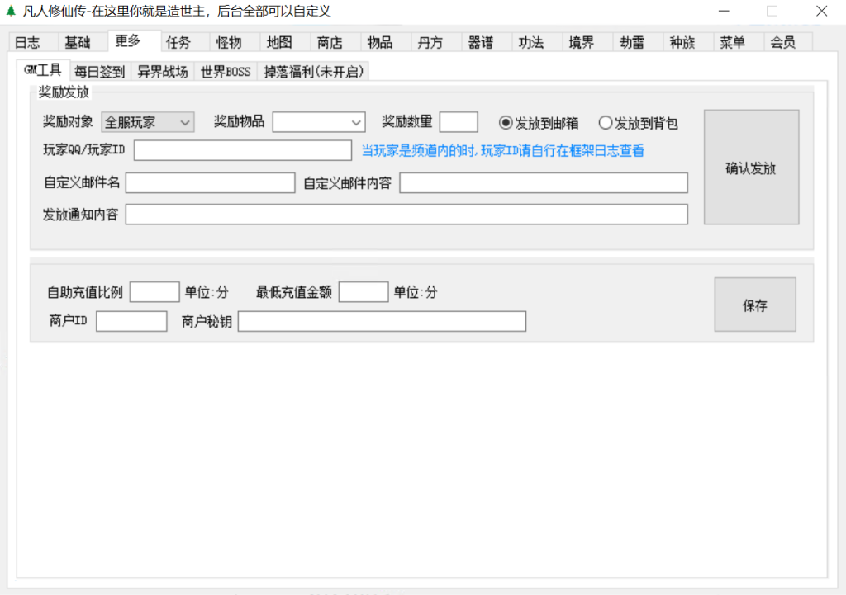Click the 奖励数量 input field
This screenshot has width=846, height=595.
click(x=459, y=122)
